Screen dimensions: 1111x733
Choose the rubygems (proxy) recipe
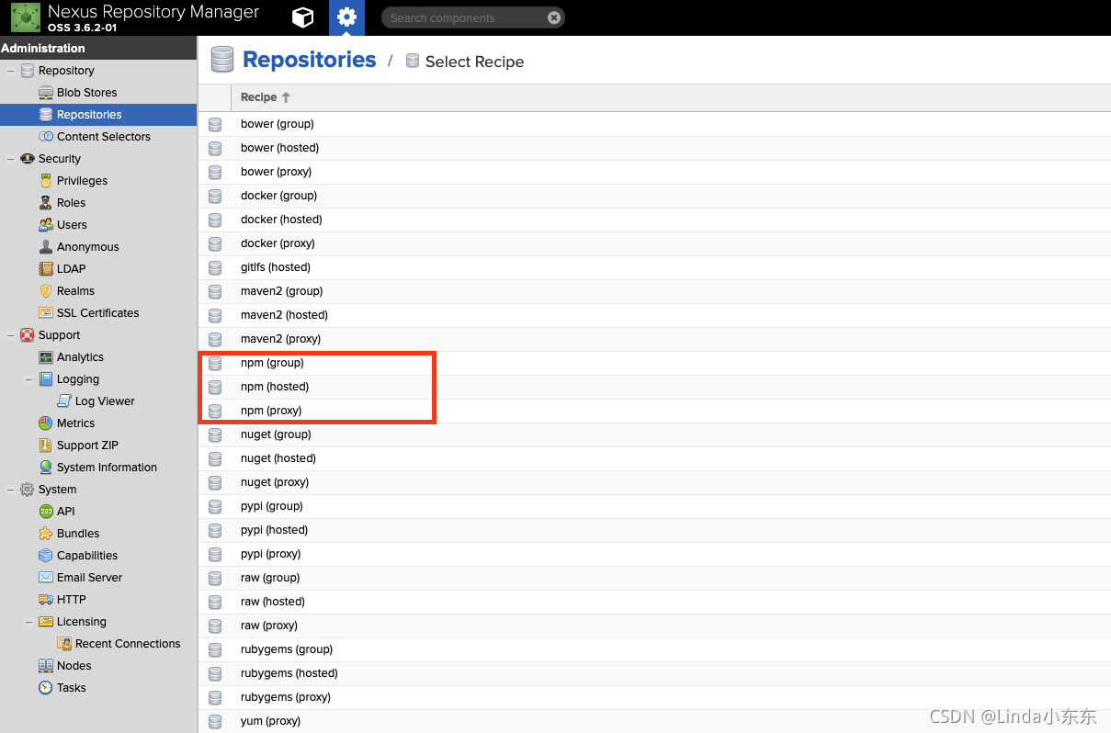click(x=654, y=697)
